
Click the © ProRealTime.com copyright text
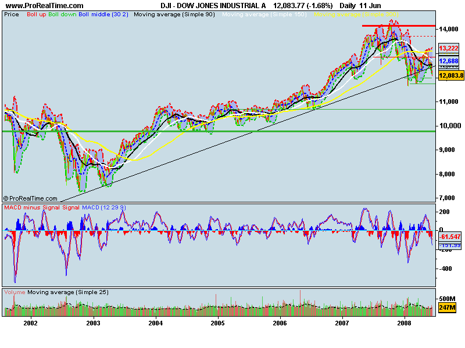pos(30,198)
